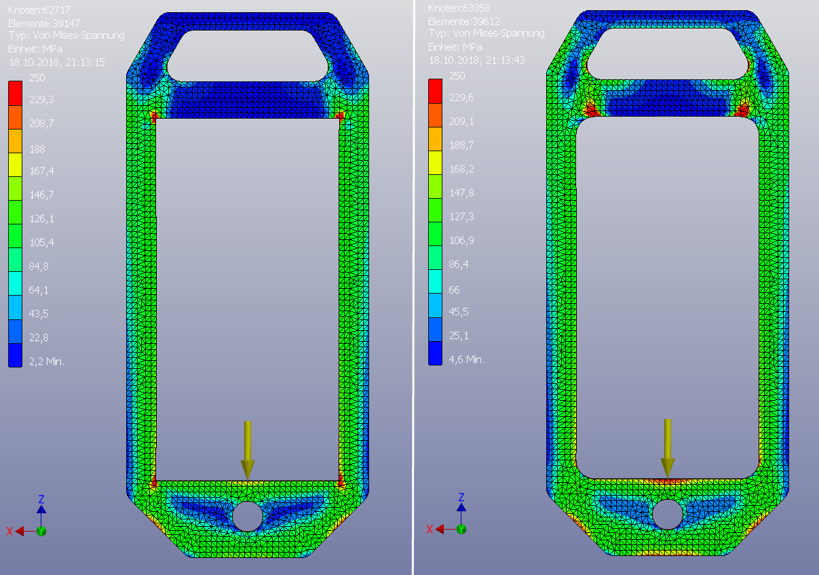819x575 pixels.
Task: Click the 18.10.2018 timestamp on right view
Action: [478, 60]
